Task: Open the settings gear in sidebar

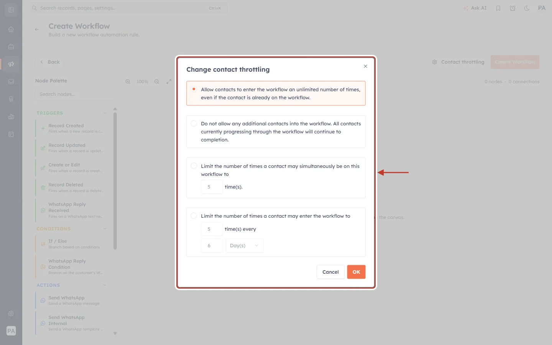Action: coord(11,314)
